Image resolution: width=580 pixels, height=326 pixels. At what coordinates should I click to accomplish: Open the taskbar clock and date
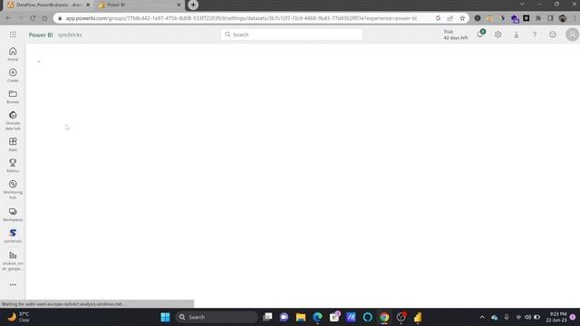[556, 317]
